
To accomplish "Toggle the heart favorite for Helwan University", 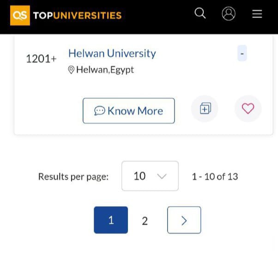I will [248, 108].
